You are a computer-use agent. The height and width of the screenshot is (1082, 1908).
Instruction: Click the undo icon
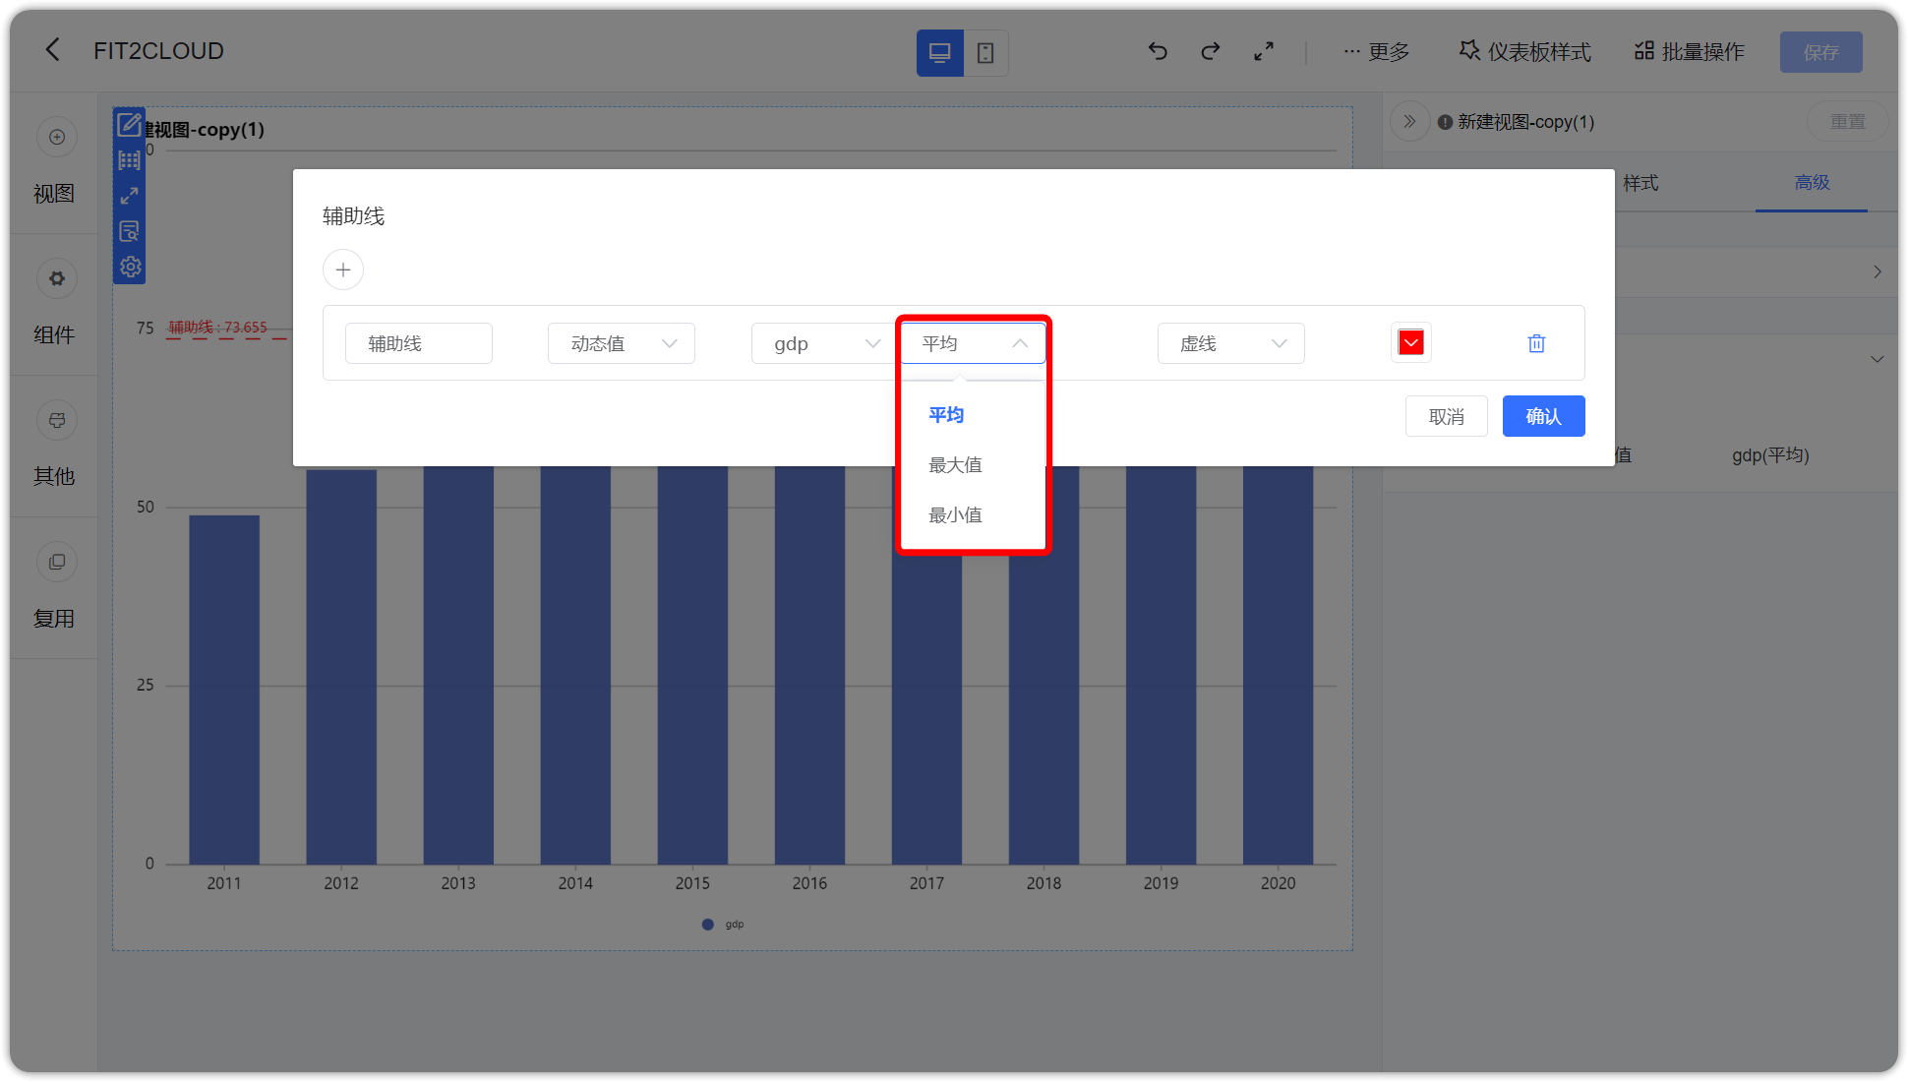(x=1158, y=51)
